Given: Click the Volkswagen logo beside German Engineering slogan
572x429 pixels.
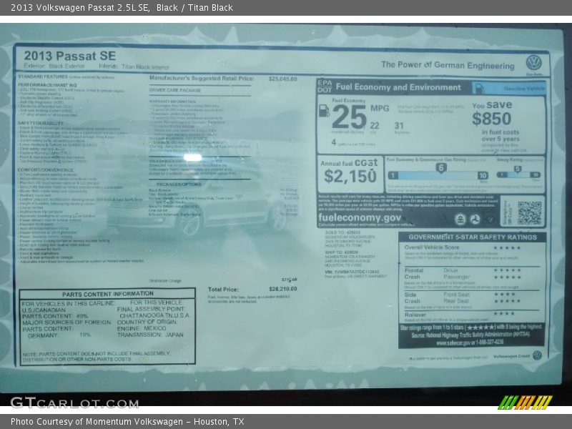Looking at the screenshot, I should click(x=533, y=63).
